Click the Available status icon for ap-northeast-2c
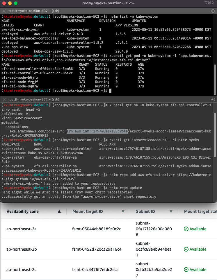The image size is (217, 280). 186,270
